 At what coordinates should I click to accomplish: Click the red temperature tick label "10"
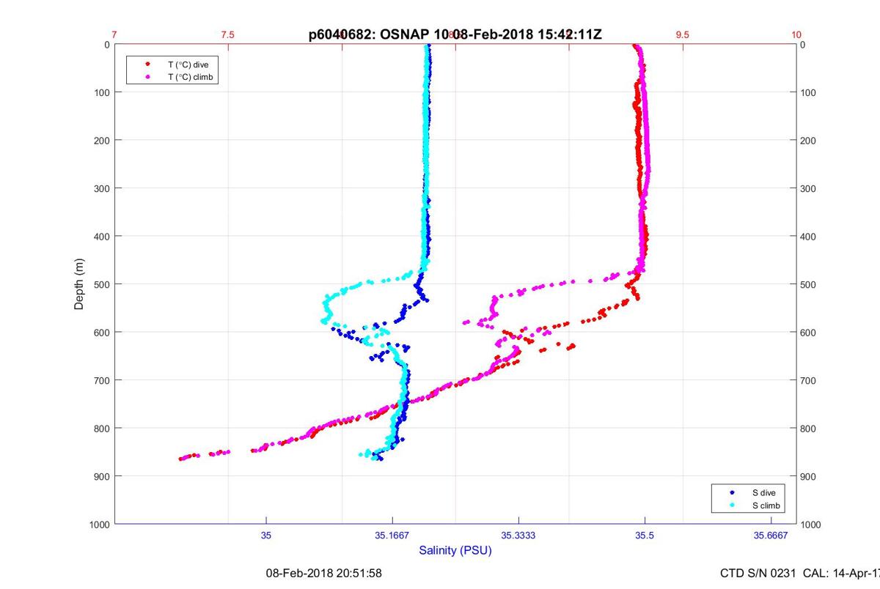[796, 34]
